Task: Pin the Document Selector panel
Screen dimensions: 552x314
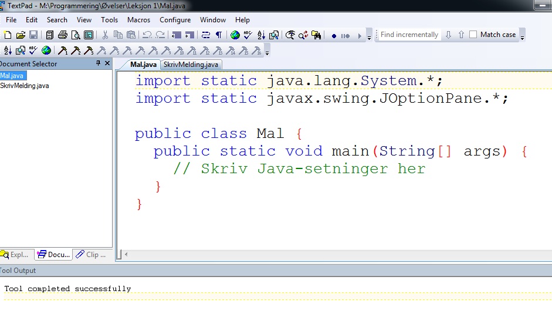Action: point(98,63)
